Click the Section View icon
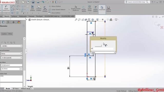164x92 pixels. pyautogui.click(x=86, y=19)
